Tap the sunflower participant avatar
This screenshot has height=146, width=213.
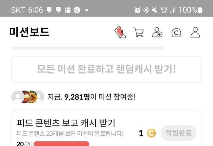click(x=32, y=97)
